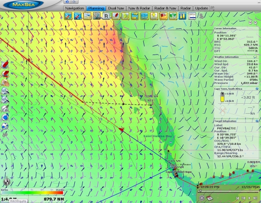Switch to Radar & Nav tab
The image size is (261, 203).
[x=165, y=8]
